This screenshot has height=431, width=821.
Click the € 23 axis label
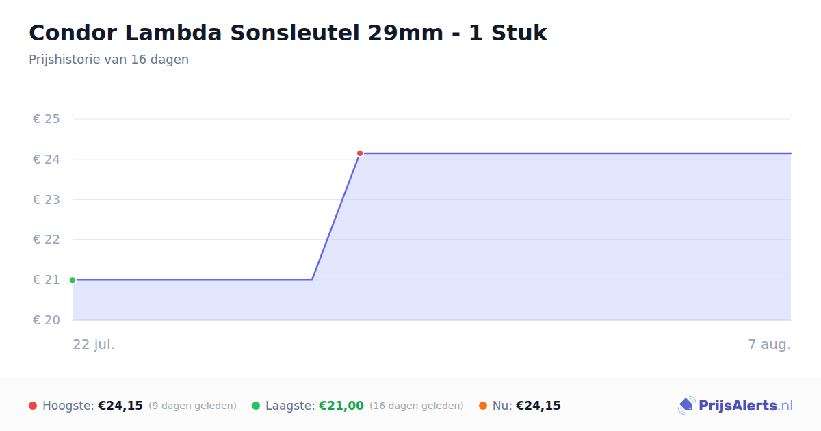coord(47,200)
